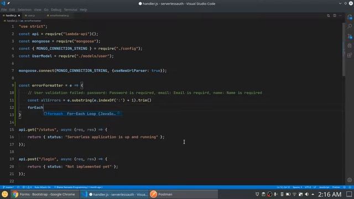This screenshot has width=354, height=199.
Task: Select the JavaScript language mode
Action: 324,187
